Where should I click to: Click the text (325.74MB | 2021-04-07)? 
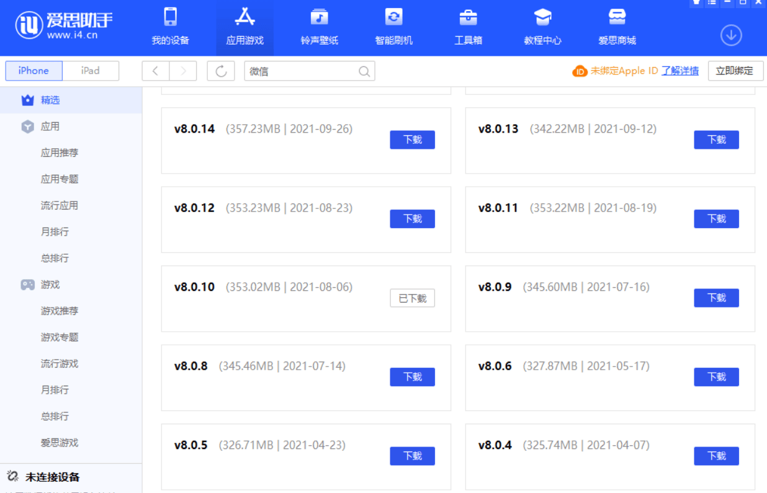(x=586, y=445)
